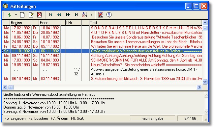This screenshot has width=214, height=128.
Task: Jump to last record arrow
Action: 76,15
